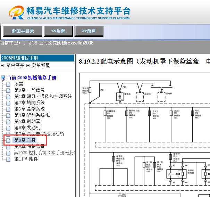Open 第3章 悬架系统
Image resolution: width=210 pixels, height=197 pixels.
(30, 109)
